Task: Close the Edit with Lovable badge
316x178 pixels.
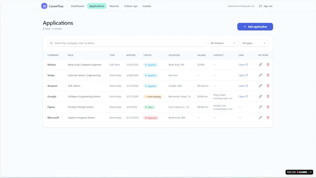Action: click(x=310, y=172)
